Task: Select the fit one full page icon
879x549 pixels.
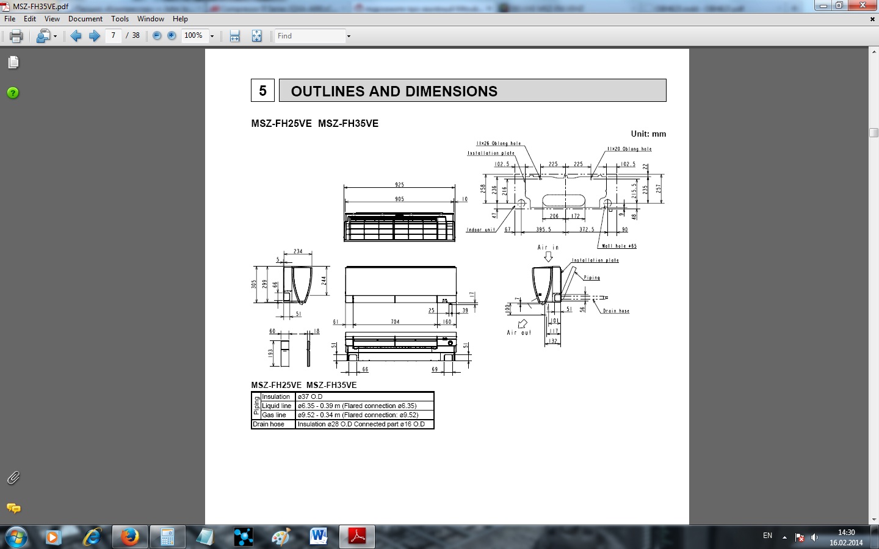Action: 257,36
